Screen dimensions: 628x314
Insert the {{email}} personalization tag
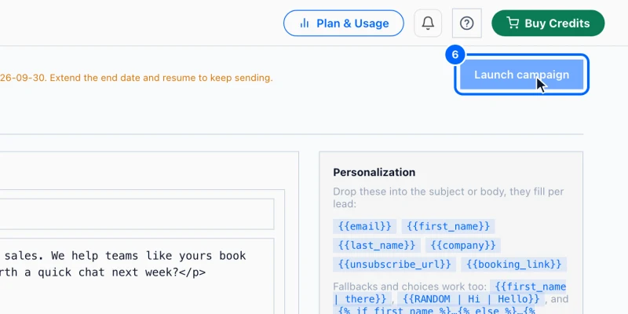pyautogui.click(x=364, y=226)
